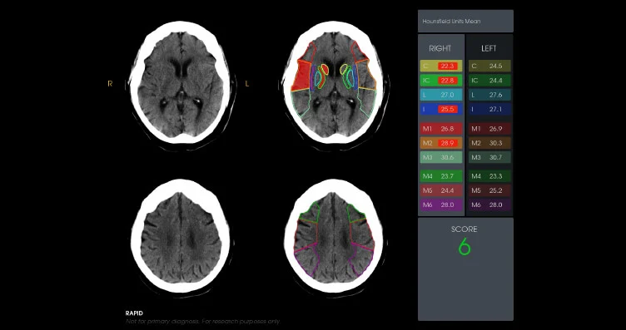Click the right M6 purple row
626x330 pixels.
click(441, 204)
